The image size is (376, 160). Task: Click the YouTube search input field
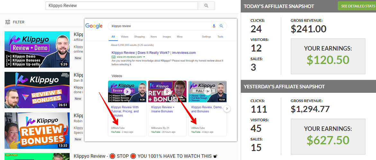121,6
